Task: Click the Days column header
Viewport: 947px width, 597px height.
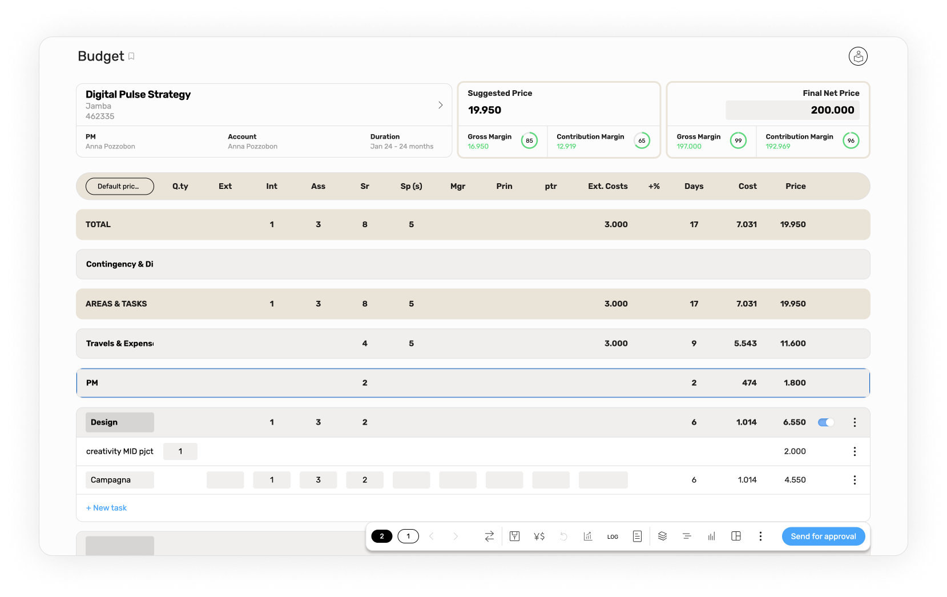Action: click(694, 186)
